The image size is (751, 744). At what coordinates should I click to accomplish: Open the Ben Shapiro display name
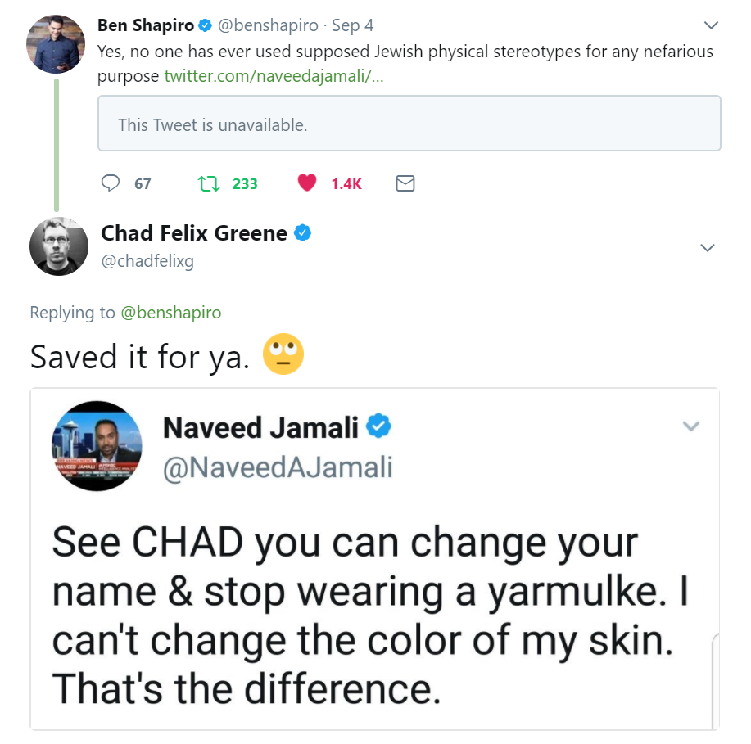point(146,25)
